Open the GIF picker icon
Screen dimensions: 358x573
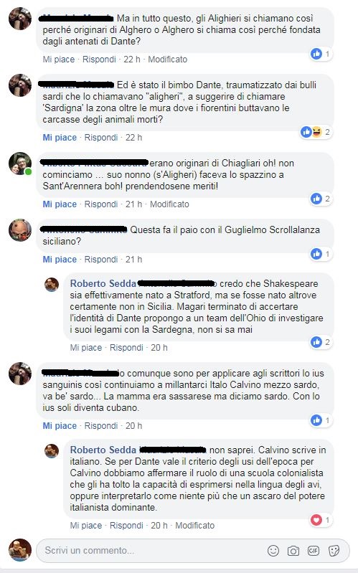coord(314,551)
